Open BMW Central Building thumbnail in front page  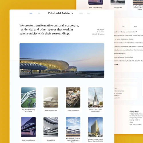click(x=28, y=127)
